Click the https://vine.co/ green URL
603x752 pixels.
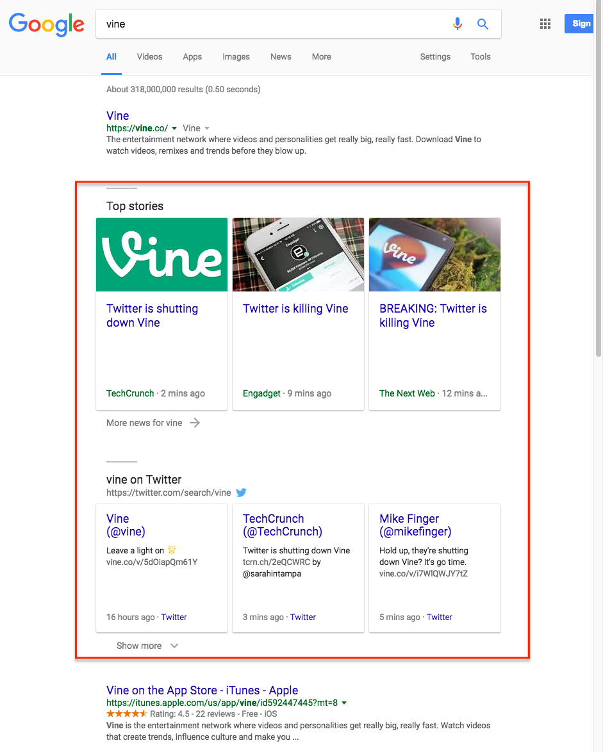pos(137,128)
